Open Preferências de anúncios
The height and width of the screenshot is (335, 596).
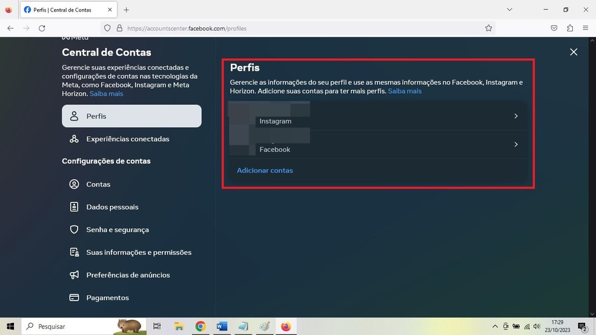coord(131,275)
